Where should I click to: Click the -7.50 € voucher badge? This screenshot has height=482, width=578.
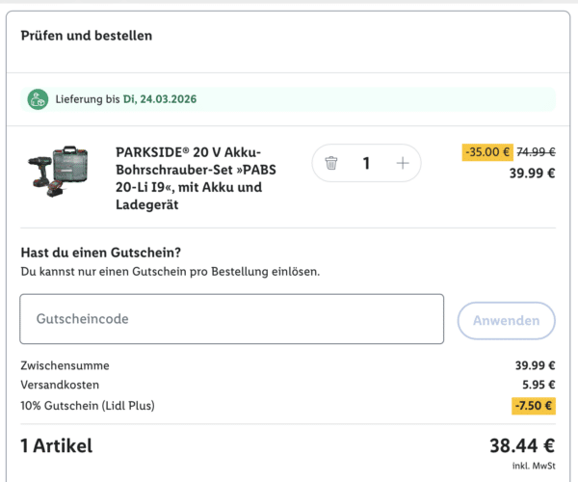pyautogui.click(x=534, y=406)
